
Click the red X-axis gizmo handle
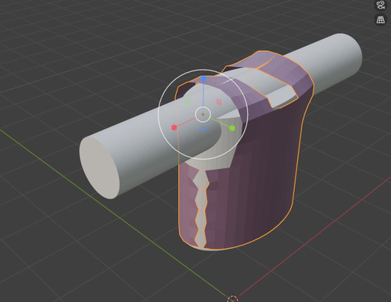174,128
